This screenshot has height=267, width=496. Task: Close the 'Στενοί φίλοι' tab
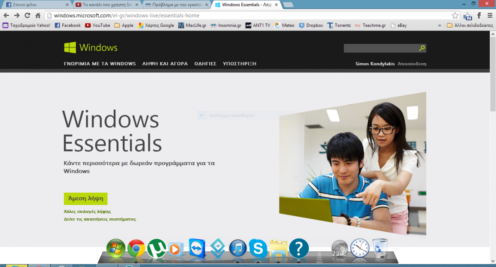point(67,5)
